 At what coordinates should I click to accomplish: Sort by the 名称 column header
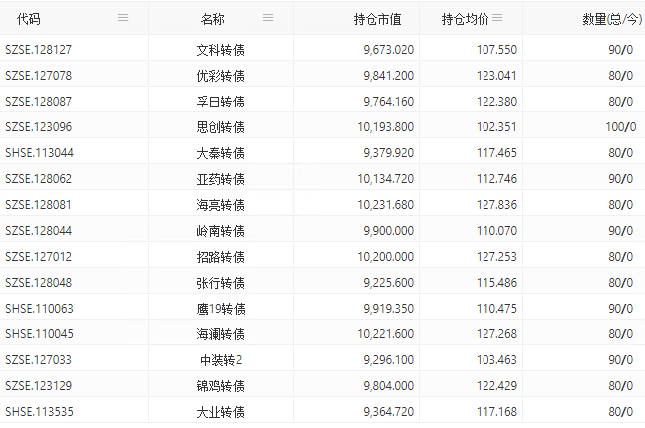point(213,19)
